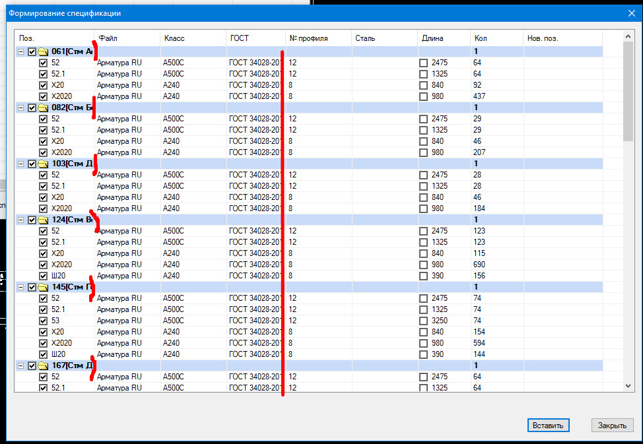
Task: Click the folder icon for group 103
Action: tap(44, 164)
